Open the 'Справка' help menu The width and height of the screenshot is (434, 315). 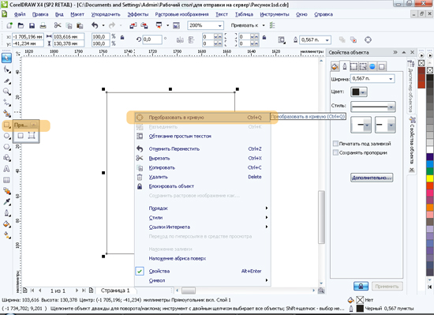pos(324,14)
